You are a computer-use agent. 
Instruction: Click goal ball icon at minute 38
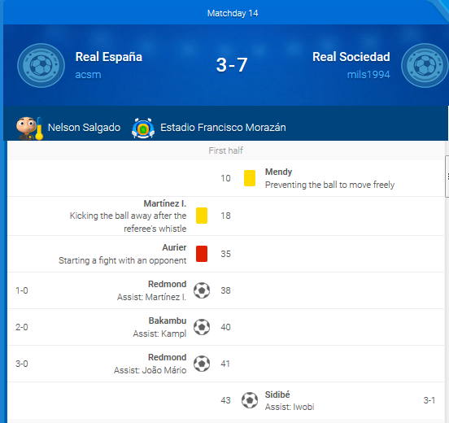coord(202,290)
